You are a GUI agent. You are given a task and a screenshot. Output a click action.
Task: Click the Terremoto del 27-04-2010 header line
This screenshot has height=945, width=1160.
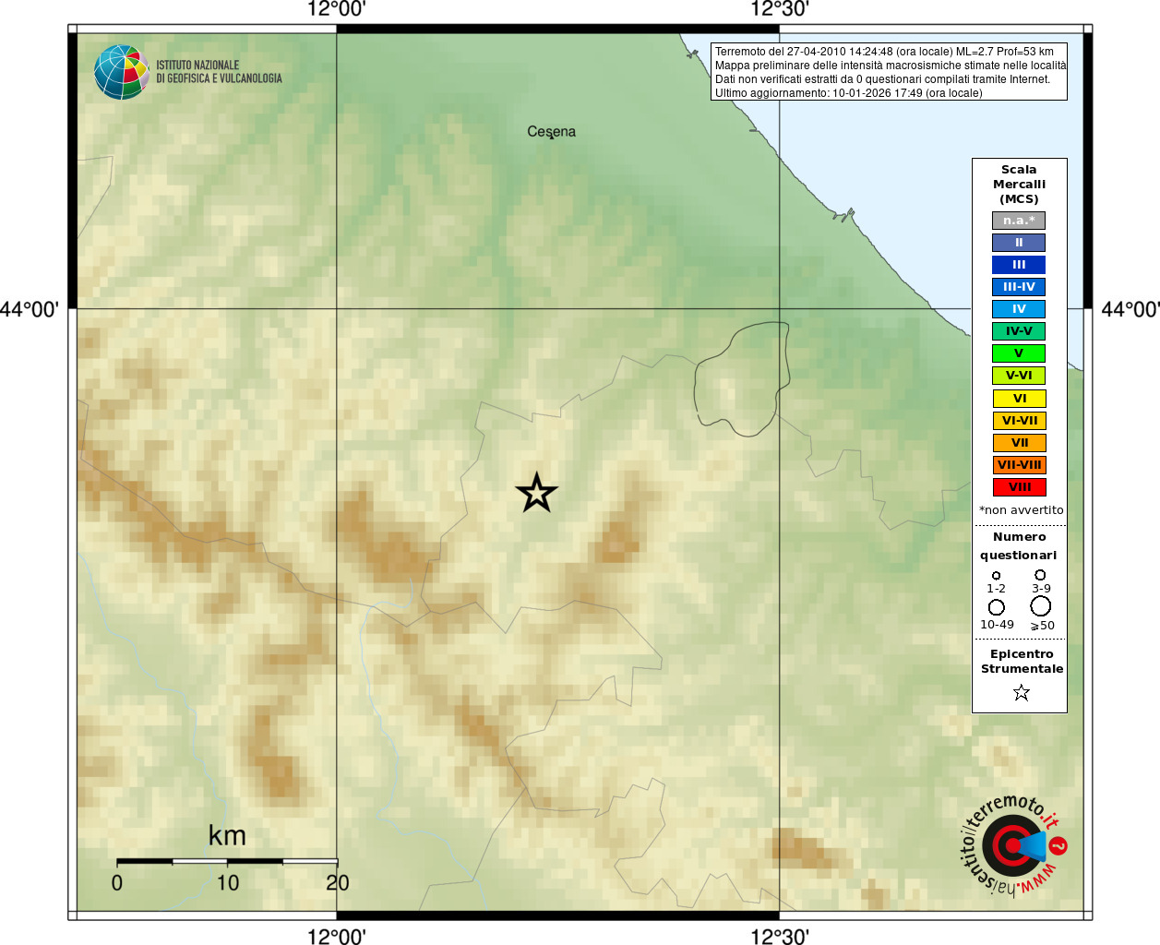[884, 52]
